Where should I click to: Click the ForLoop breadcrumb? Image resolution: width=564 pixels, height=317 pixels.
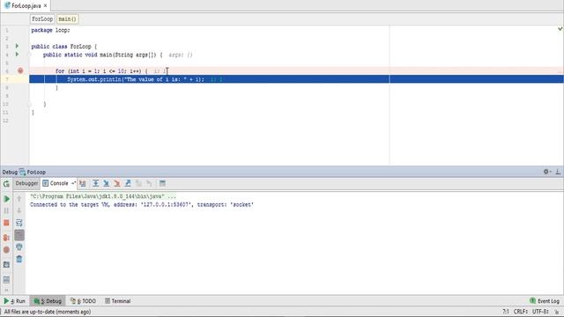pos(42,19)
